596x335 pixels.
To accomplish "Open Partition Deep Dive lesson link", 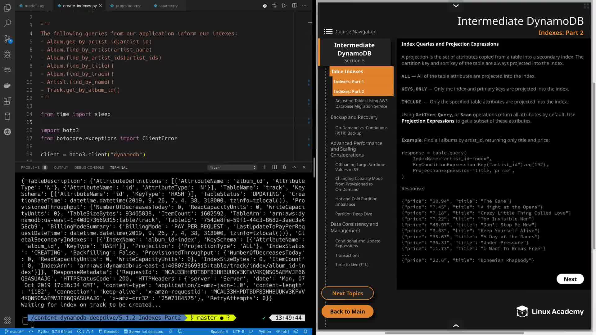I will click(354, 214).
